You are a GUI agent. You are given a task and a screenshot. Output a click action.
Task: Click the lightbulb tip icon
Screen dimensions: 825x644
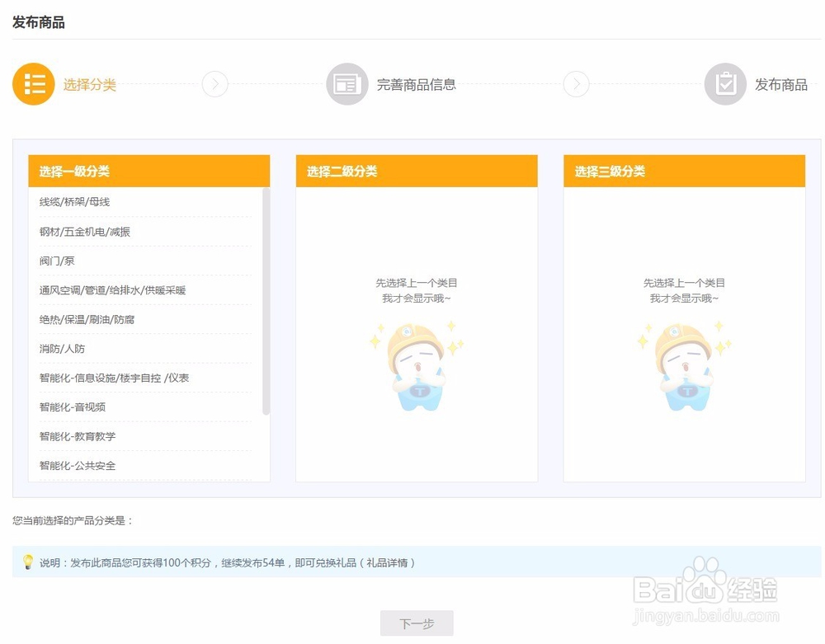click(27, 562)
